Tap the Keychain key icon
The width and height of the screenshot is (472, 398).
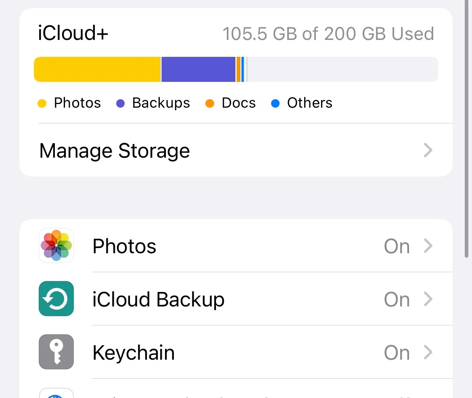(x=56, y=352)
